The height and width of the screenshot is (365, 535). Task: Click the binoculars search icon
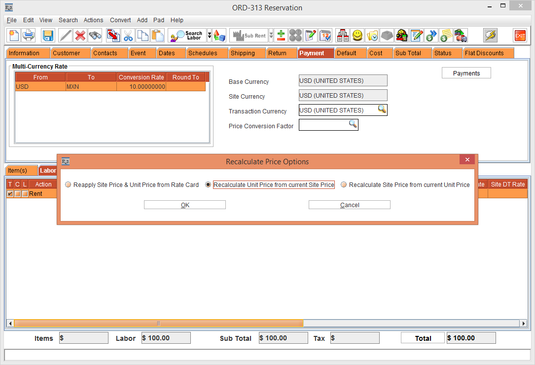pyautogui.click(x=95, y=36)
